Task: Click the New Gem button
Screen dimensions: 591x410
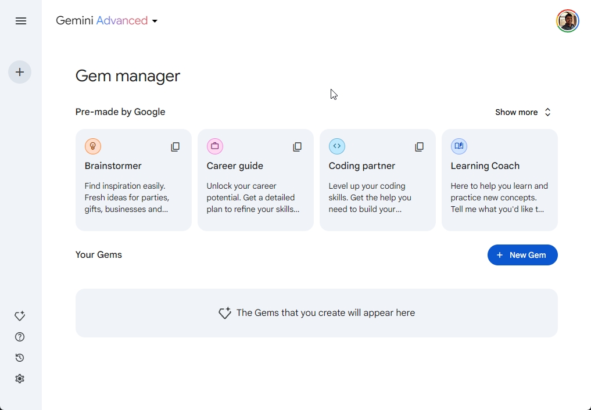Action: point(522,255)
